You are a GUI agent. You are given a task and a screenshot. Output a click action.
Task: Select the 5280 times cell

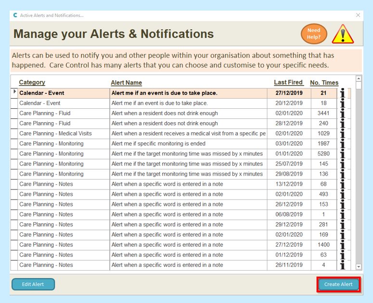pos(324,154)
